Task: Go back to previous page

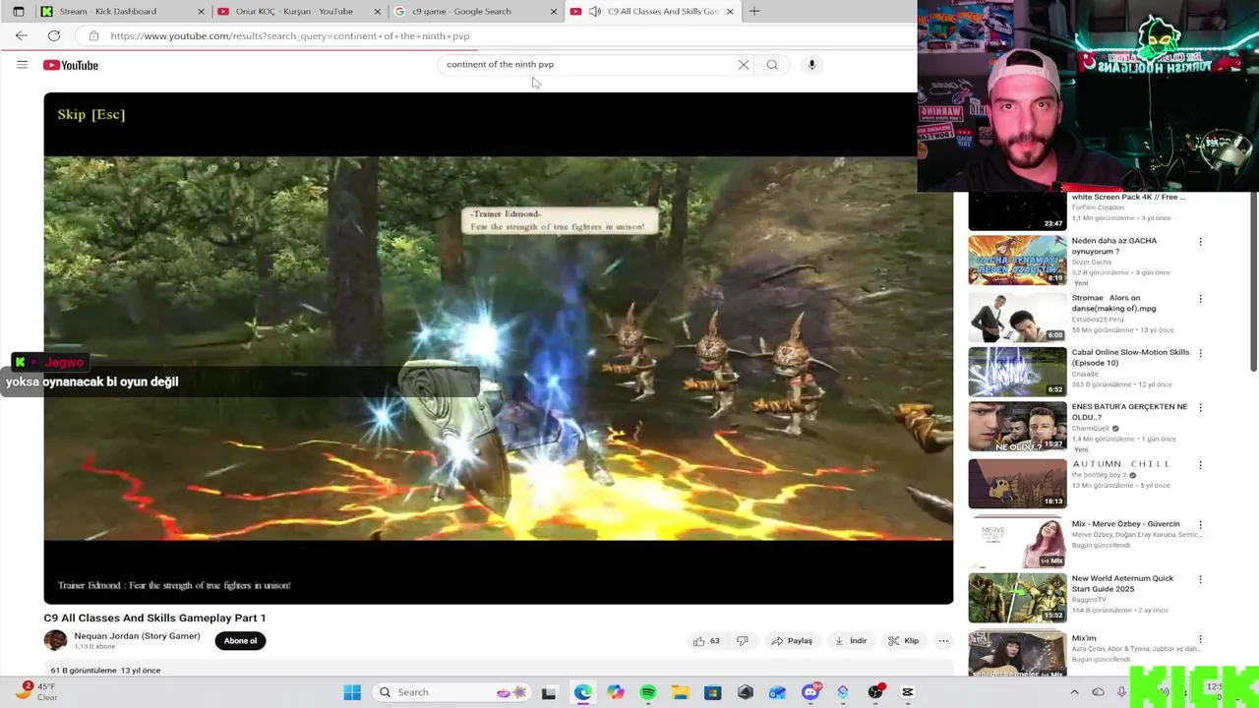Action: [22, 35]
